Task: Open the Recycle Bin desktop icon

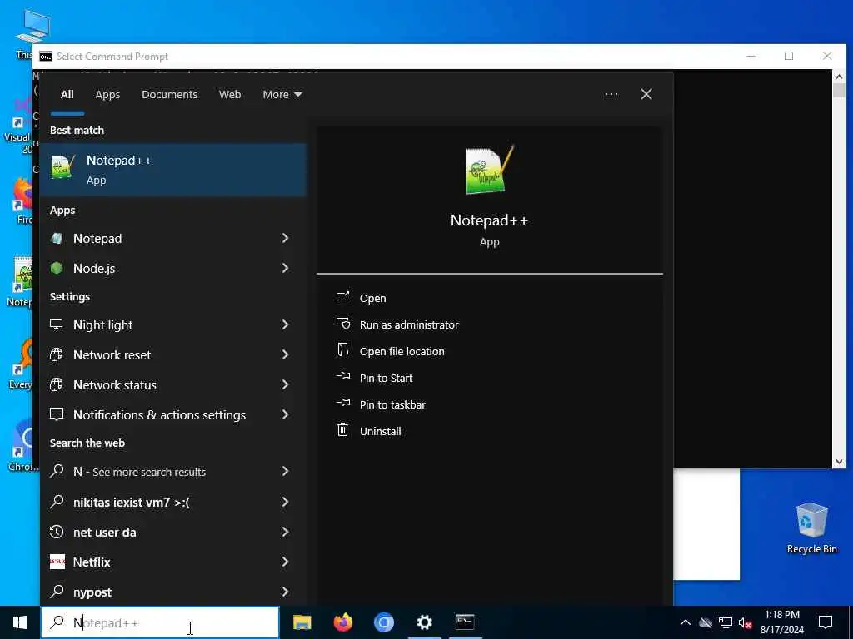Action: click(x=811, y=528)
